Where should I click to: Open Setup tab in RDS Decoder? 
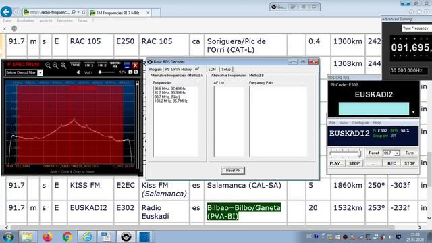pos(226,69)
